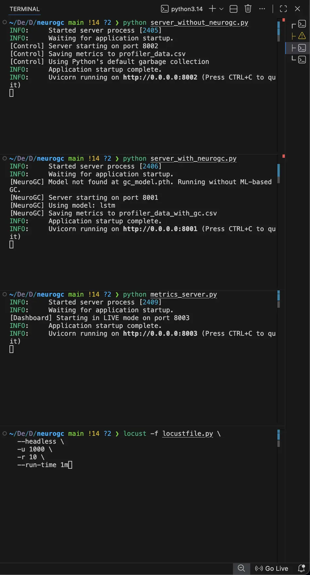
Task: Switch to the first terminal in the list
Action: (302, 24)
